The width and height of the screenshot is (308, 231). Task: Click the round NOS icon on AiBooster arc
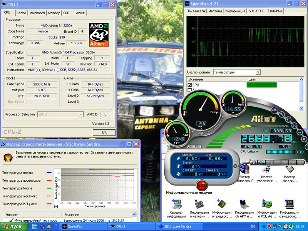tap(274, 110)
